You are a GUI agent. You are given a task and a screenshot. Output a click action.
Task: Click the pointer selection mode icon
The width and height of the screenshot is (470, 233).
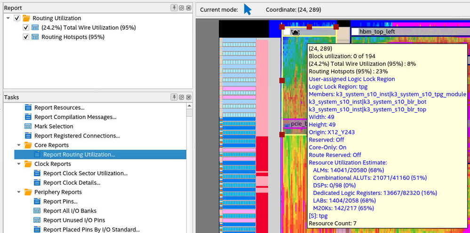(x=247, y=9)
